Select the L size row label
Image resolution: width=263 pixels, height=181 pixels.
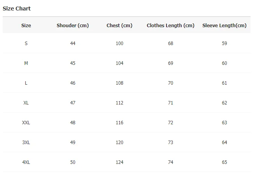point(26,83)
